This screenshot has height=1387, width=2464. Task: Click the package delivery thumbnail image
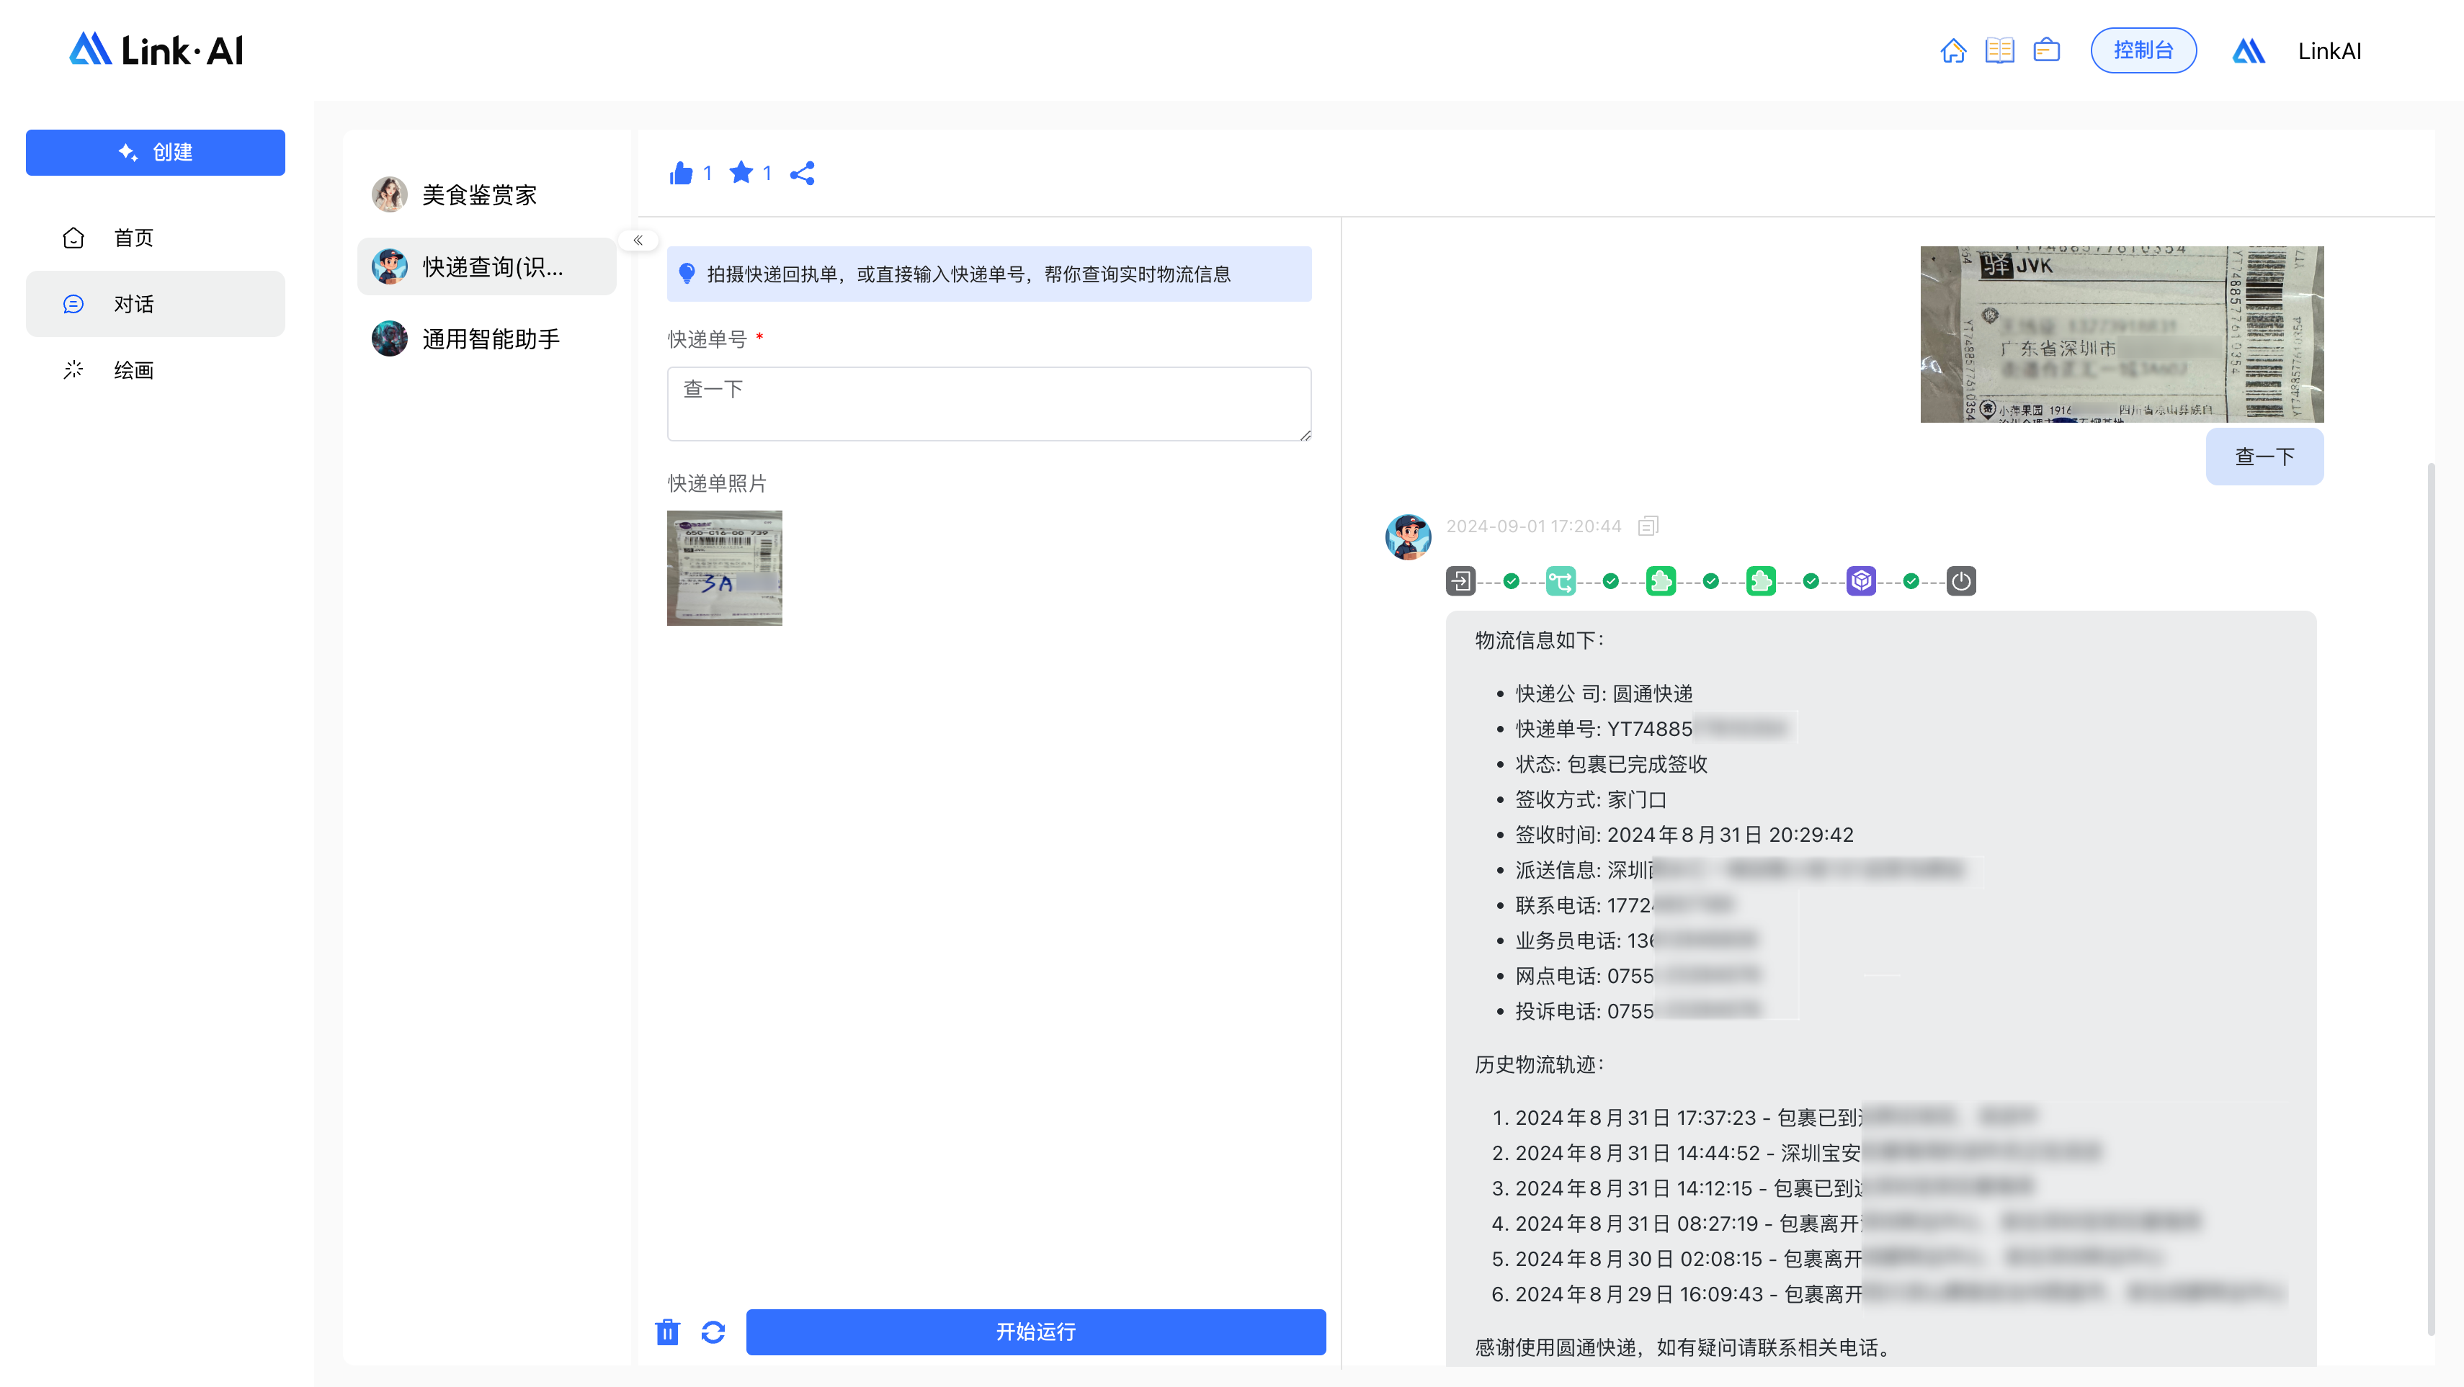pos(724,567)
